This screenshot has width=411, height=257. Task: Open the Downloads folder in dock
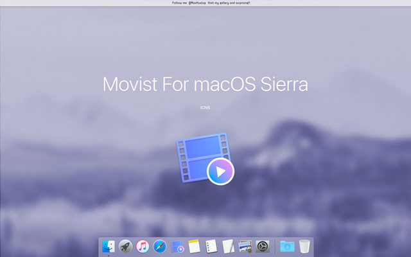coord(287,247)
